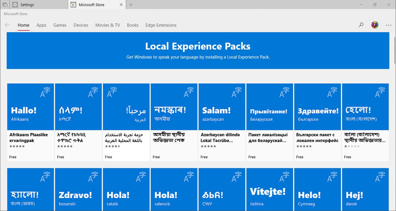Open the user account avatar
396x211 pixels.
(375, 25)
